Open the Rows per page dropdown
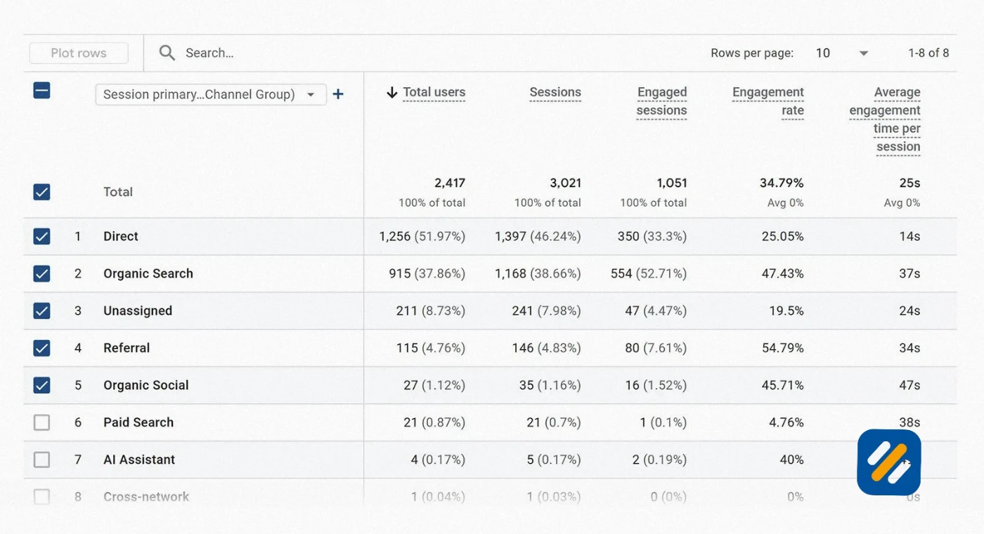Viewport: 984px width, 534px height. tap(842, 53)
